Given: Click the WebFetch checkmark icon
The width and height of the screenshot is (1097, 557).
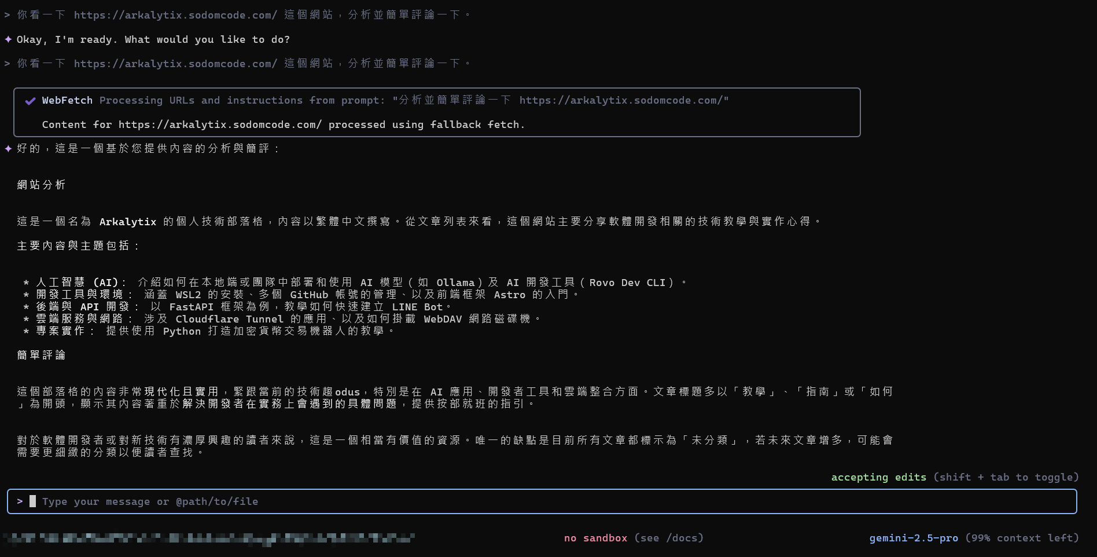Looking at the screenshot, I should (30, 101).
